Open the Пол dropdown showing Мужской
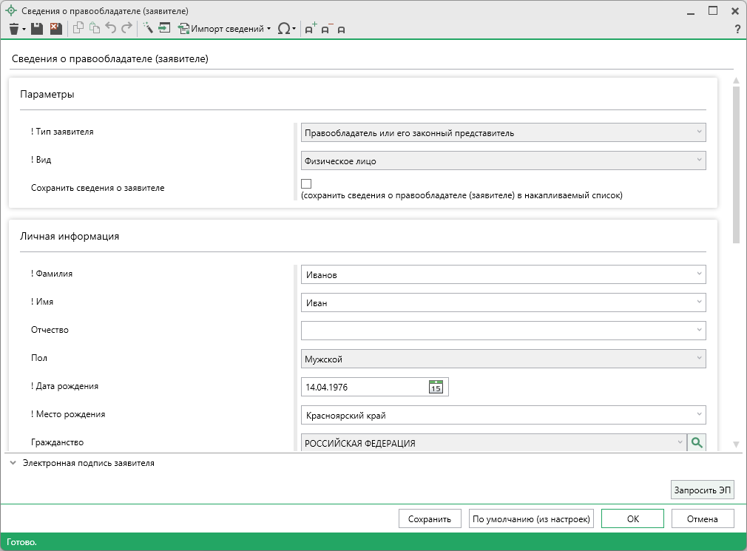Viewport: 747px width, 551px height. pos(503,359)
